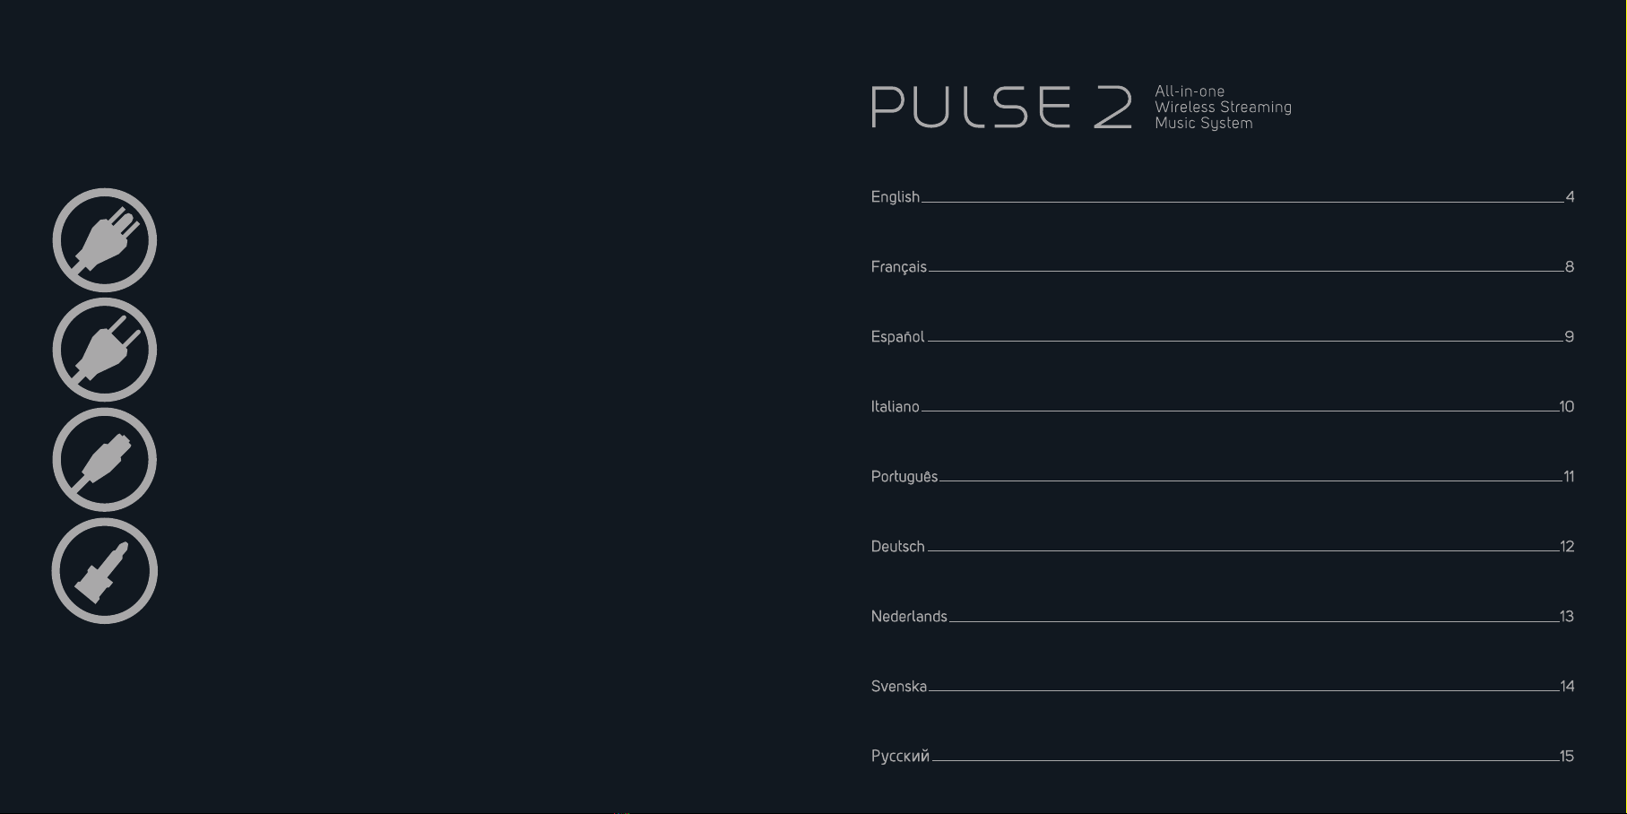Select the mini-jack adapter plug icon

coord(105,571)
